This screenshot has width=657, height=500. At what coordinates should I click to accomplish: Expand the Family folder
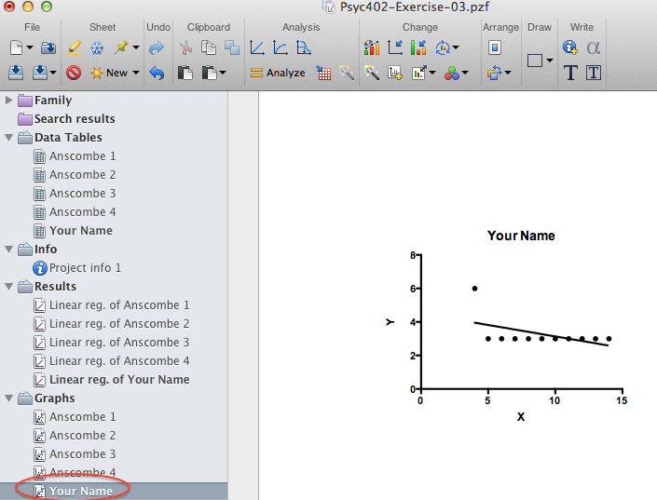(x=9, y=101)
